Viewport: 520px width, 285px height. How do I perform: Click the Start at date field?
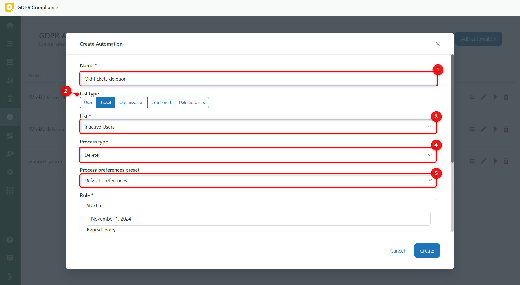[258, 219]
